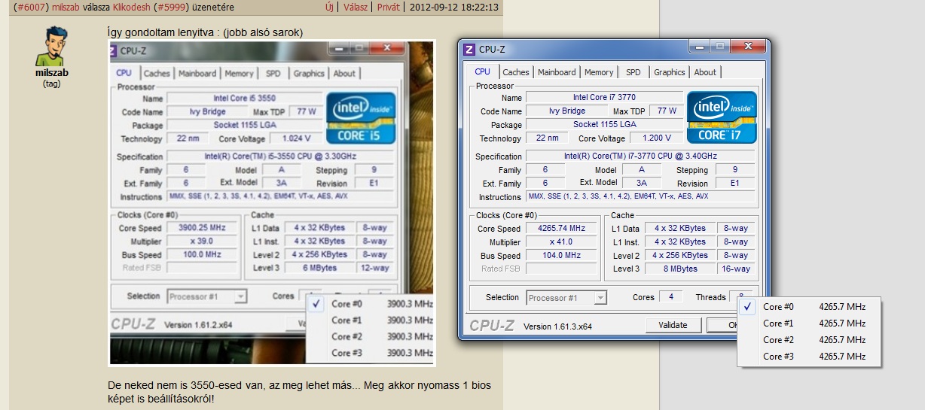The height and width of the screenshot is (410, 925).
Task: Open the Memory tab in the i7 CPU-Z window
Action: [599, 72]
